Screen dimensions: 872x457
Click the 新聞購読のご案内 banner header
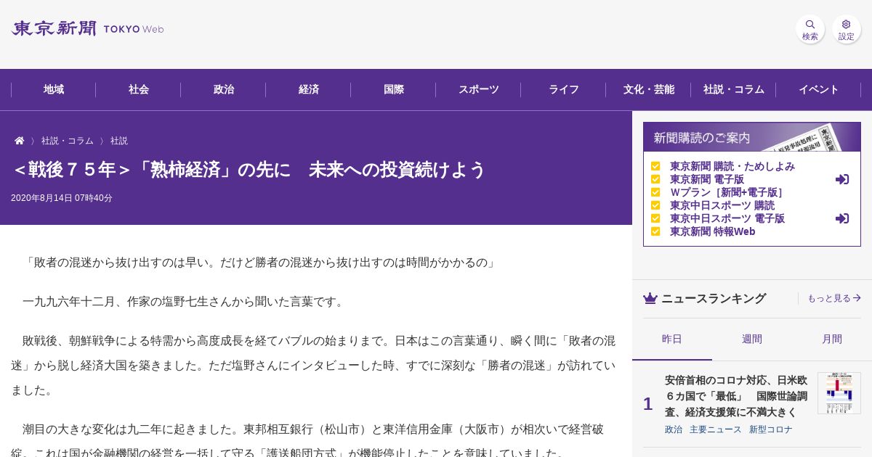pyautogui.click(x=752, y=137)
